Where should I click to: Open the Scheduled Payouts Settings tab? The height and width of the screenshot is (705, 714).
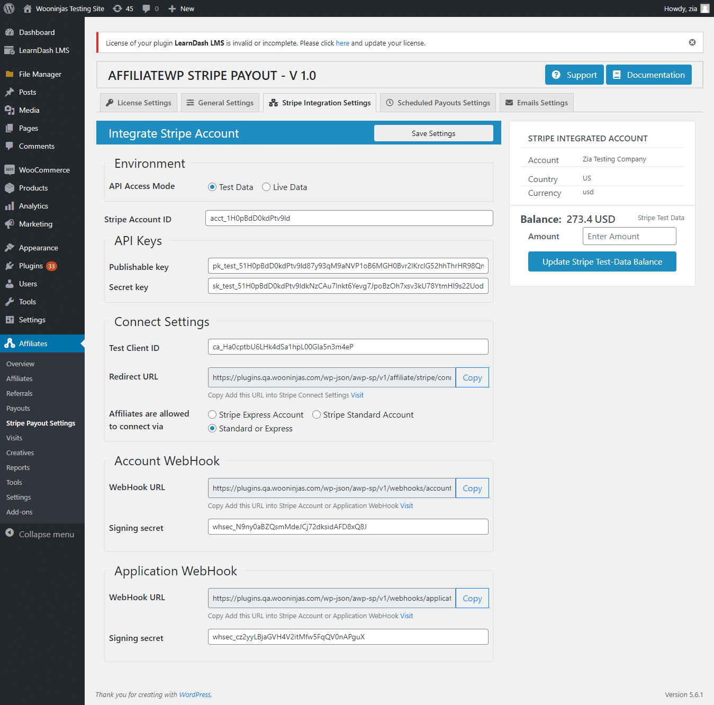[x=438, y=103]
